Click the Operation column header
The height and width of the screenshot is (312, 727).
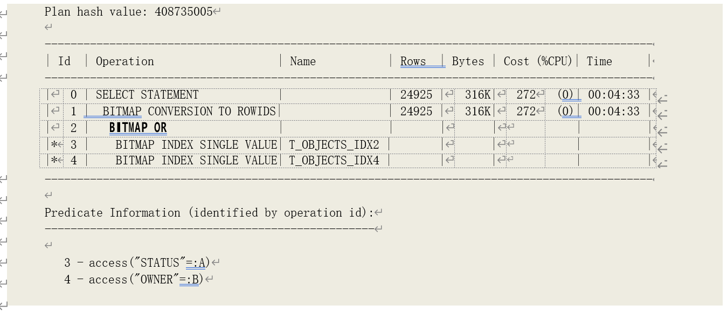point(125,61)
